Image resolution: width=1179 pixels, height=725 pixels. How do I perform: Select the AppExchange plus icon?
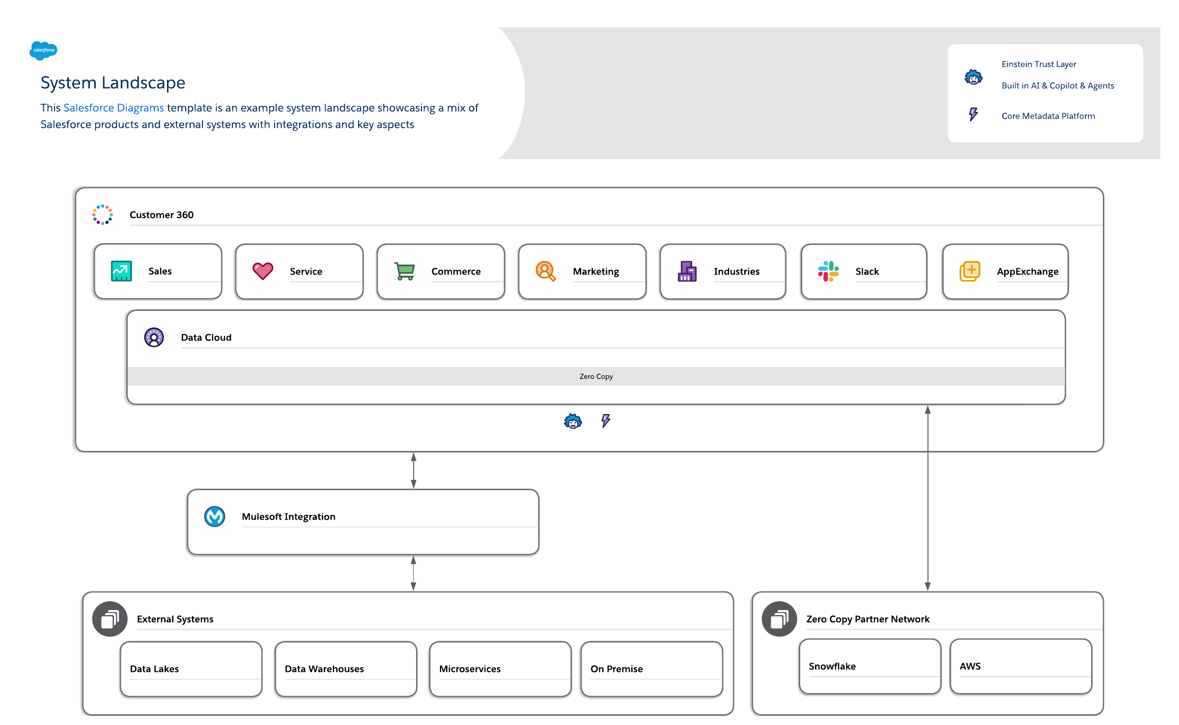point(970,271)
